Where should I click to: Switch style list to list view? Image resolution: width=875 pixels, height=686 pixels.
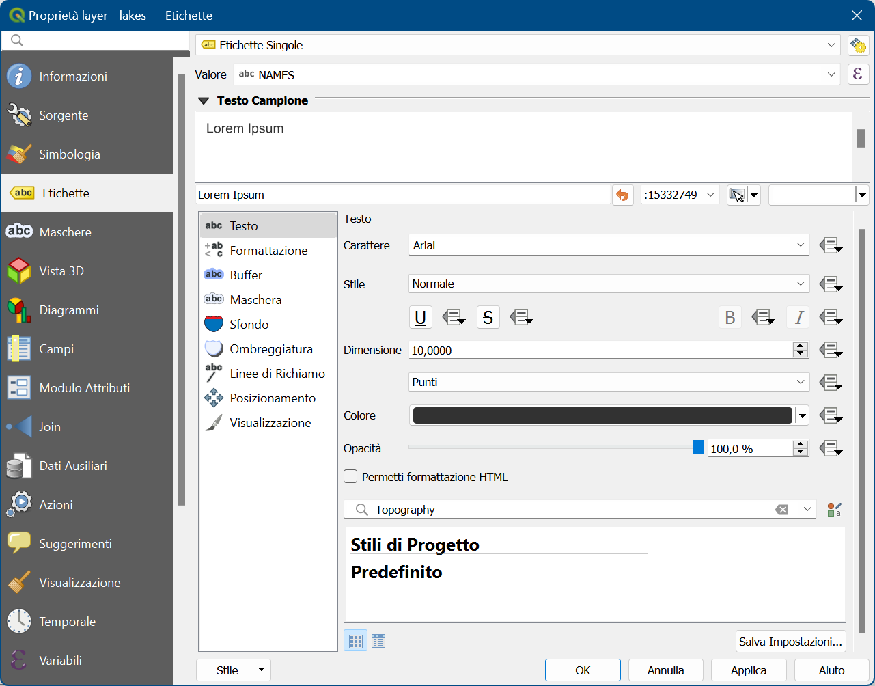pyautogui.click(x=378, y=641)
